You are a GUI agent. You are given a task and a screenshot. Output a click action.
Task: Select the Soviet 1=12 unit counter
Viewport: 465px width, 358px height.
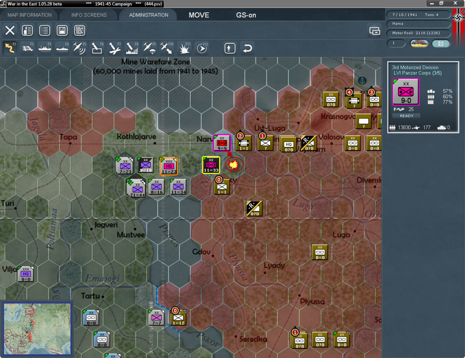178,318
